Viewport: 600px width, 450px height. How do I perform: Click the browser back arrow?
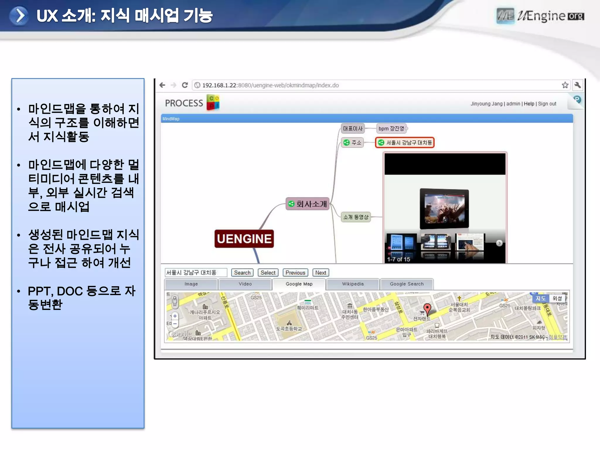[x=162, y=85]
